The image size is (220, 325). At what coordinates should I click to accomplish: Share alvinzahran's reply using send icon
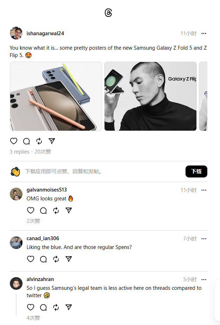pos(69,307)
